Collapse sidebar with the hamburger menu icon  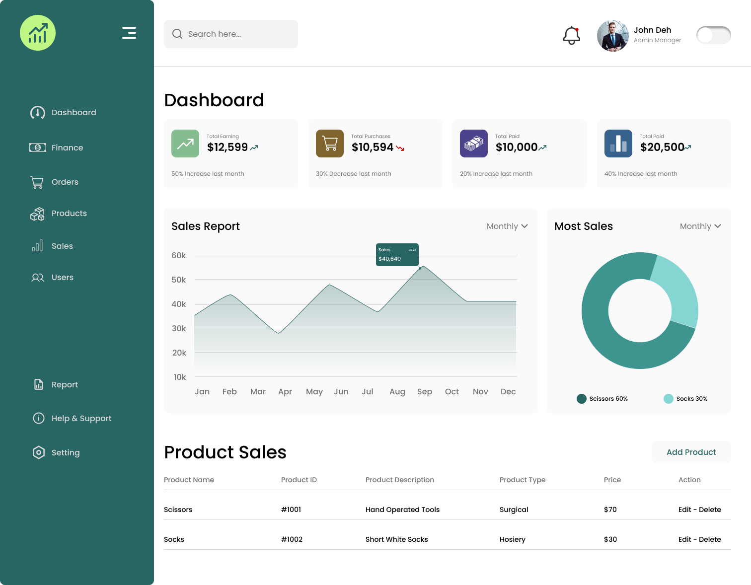tap(129, 33)
